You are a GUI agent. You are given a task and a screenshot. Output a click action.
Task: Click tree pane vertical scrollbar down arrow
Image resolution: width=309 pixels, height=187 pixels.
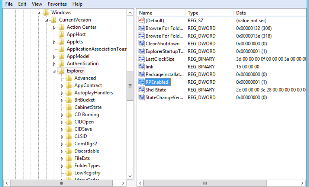[x=130, y=177]
